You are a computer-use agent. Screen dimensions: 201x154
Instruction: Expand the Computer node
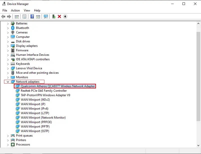pyautogui.click(x=8, y=37)
